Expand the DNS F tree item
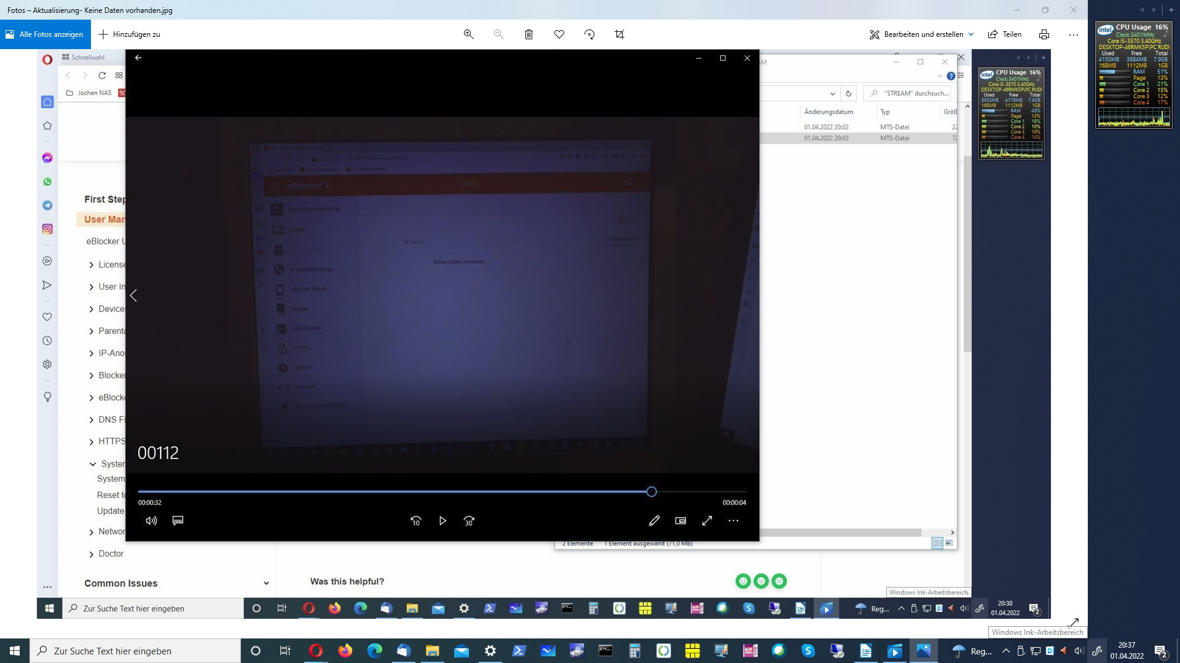The image size is (1180, 663). [x=91, y=420]
